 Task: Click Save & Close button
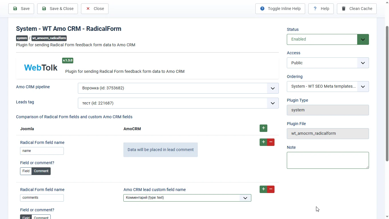(58, 9)
